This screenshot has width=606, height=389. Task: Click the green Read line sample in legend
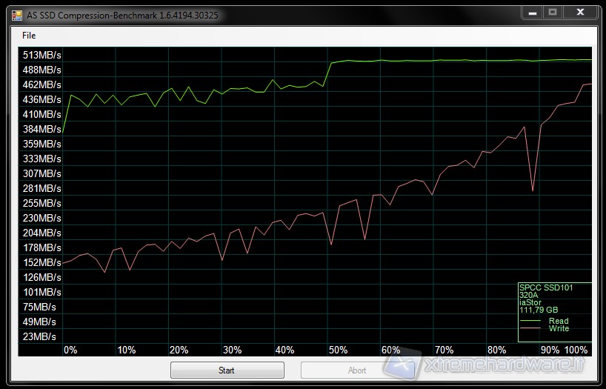click(x=531, y=322)
